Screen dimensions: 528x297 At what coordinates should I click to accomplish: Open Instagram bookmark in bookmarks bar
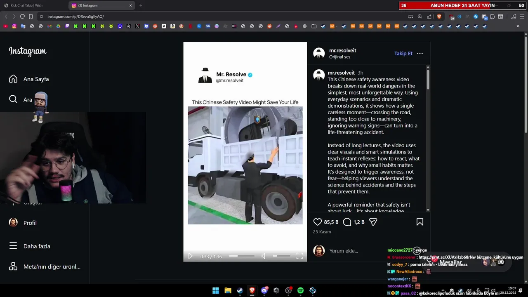coord(14,26)
